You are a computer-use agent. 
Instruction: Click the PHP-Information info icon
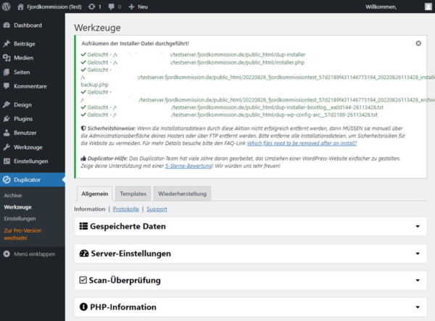[x=83, y=307]
